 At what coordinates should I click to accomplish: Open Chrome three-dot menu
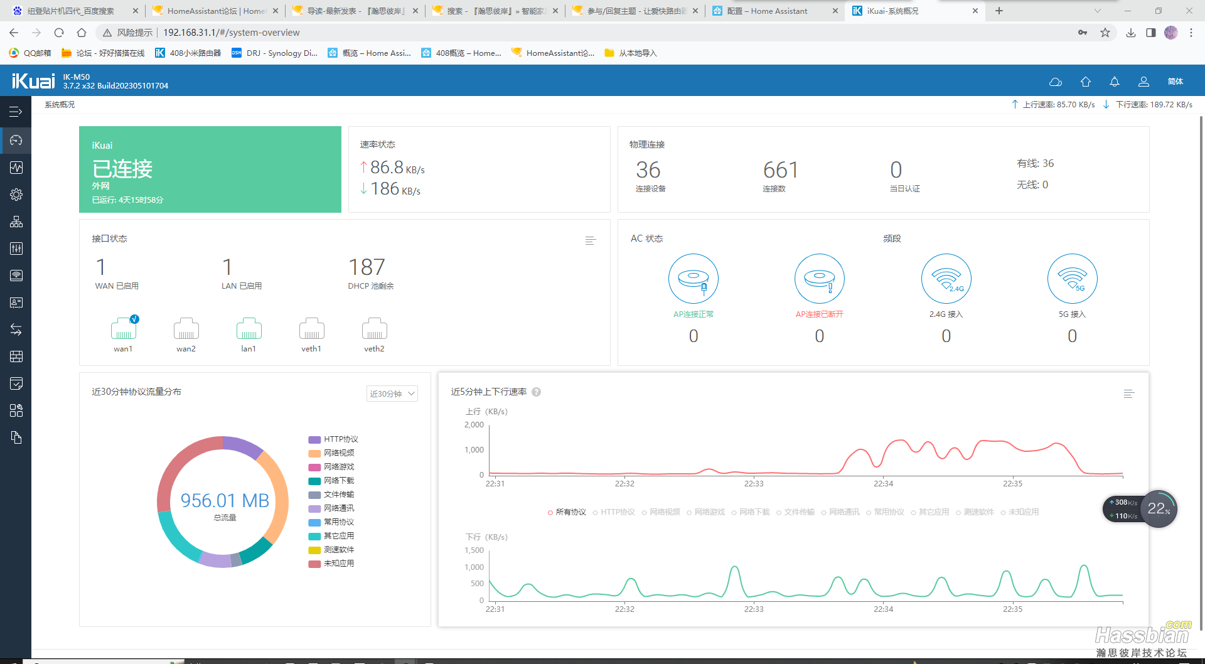click(x=1191, y=33)
